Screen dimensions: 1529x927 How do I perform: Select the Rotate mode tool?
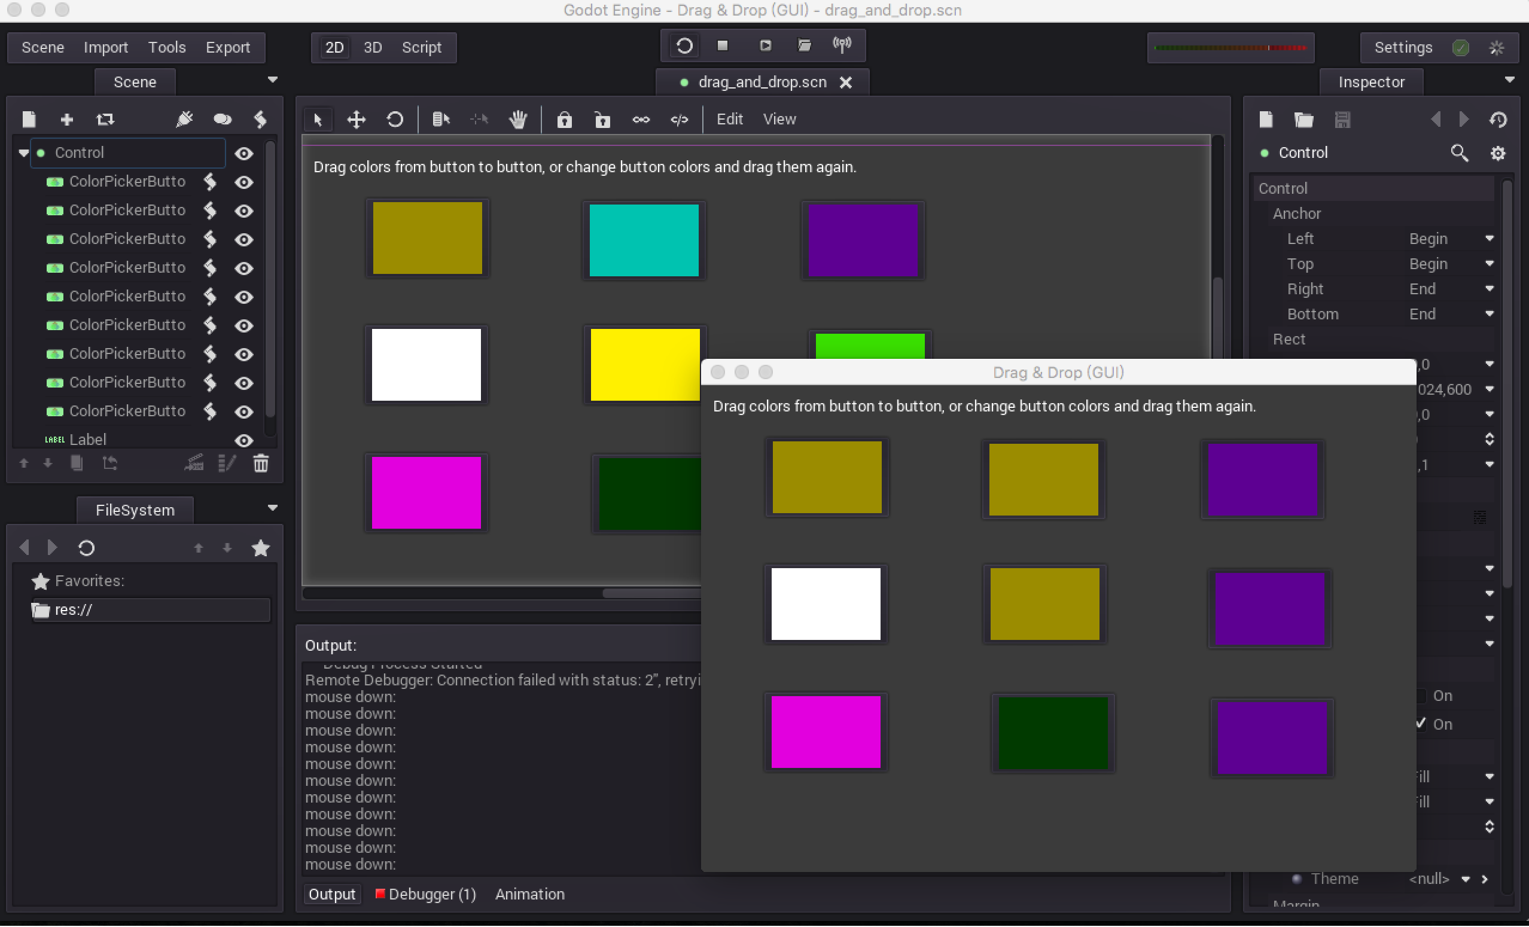coord(395,119)
